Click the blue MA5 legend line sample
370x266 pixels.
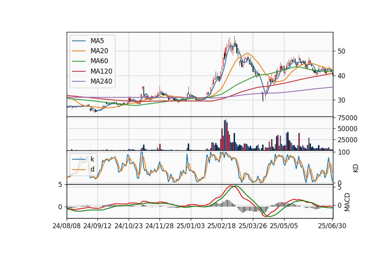[x=79, y=41]
